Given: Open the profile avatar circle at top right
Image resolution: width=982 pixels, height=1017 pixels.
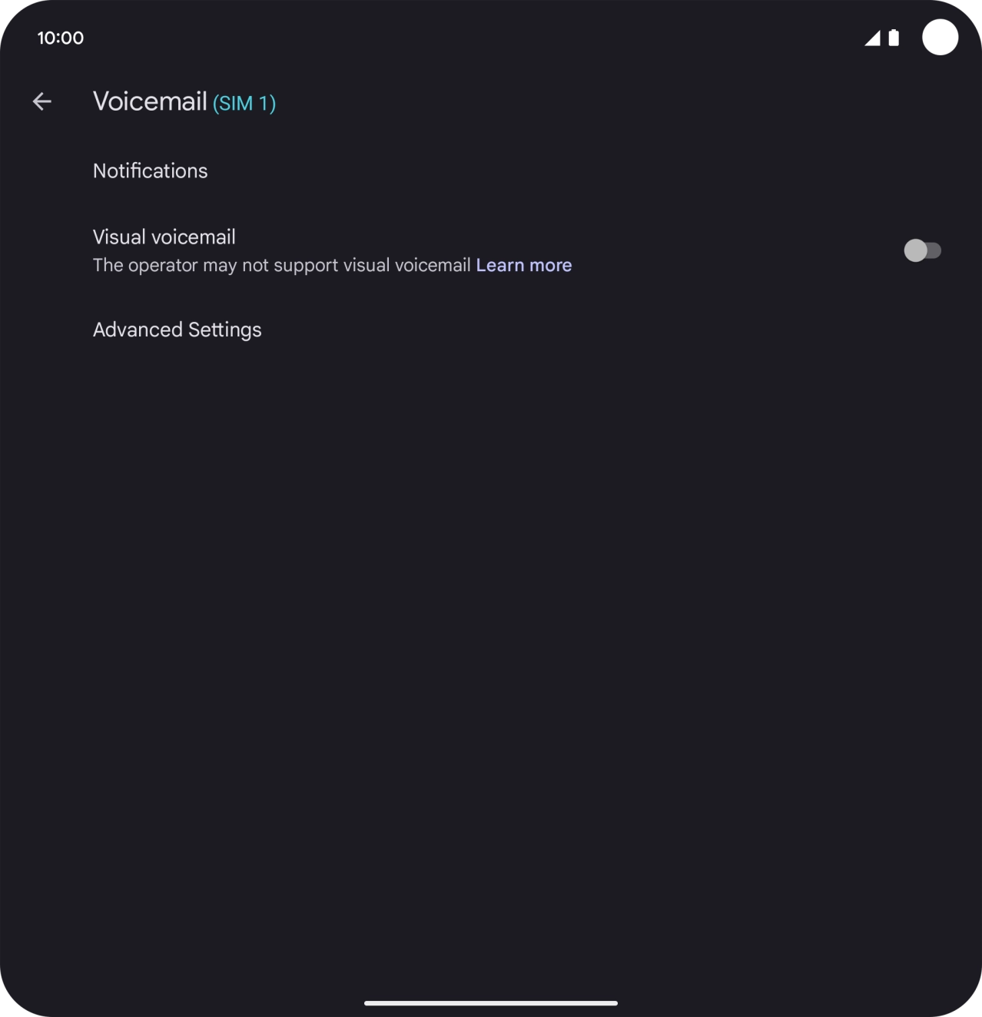Looking at the screenshot, I should click(939, 37).
